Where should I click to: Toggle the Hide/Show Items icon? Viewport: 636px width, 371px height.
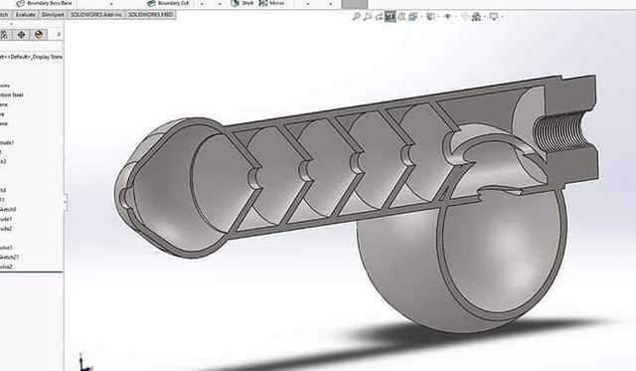(x=448, y=17)
